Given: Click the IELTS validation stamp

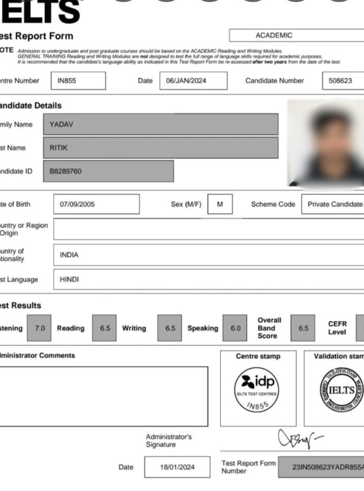Looking at the screenshot, I should click(341, 389).
